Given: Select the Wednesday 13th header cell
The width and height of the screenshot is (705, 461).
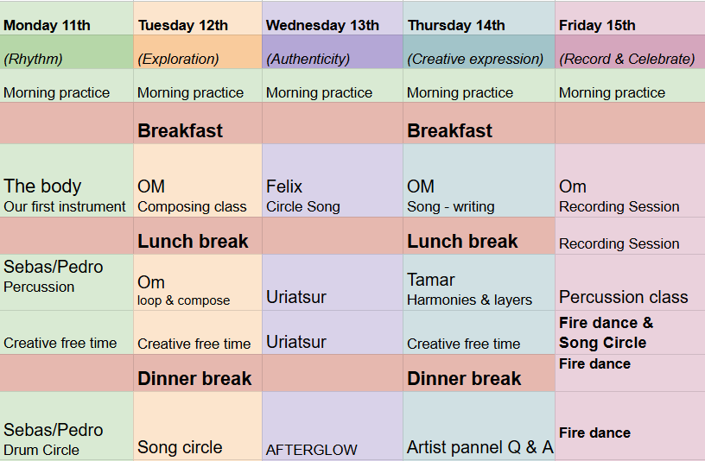Looking at the screenshot, I should (x=333, y=18).
